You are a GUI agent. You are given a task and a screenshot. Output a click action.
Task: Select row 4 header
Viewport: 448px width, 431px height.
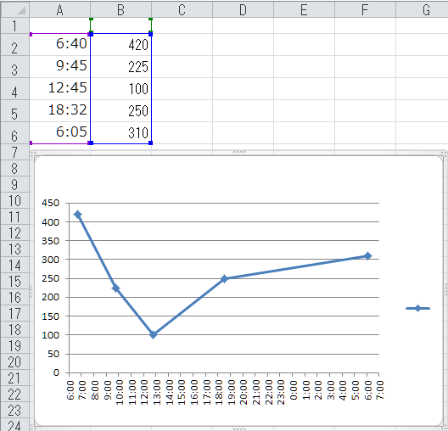click(x=15, y=89)
